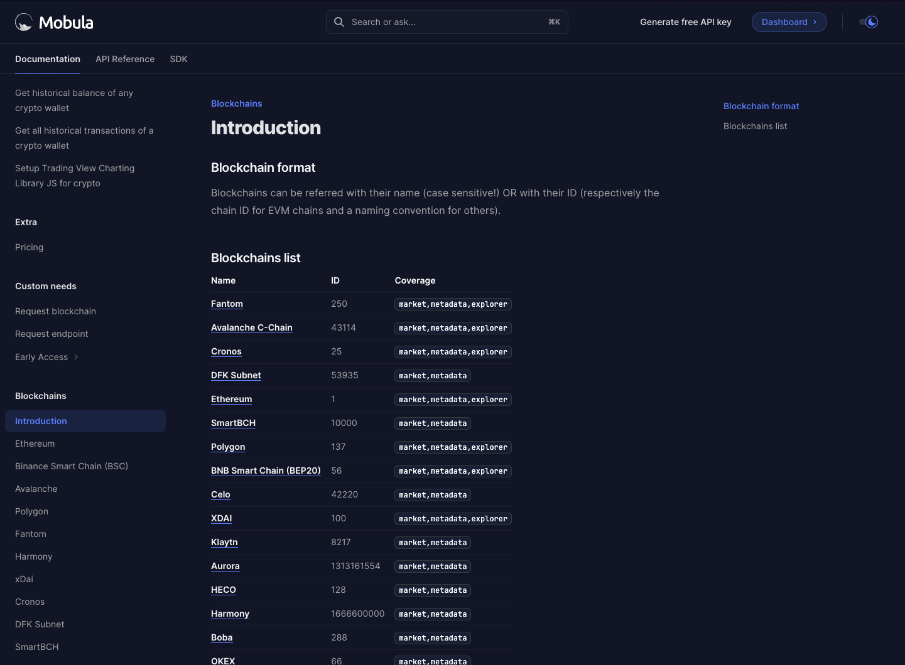Open Binance Smart Chain (BSC) sidebar page
Image resolution: width=905 pixels, height=665 pixels.
72,466
